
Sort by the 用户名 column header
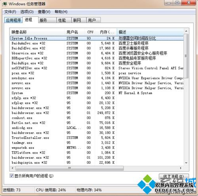pos(75,32)
